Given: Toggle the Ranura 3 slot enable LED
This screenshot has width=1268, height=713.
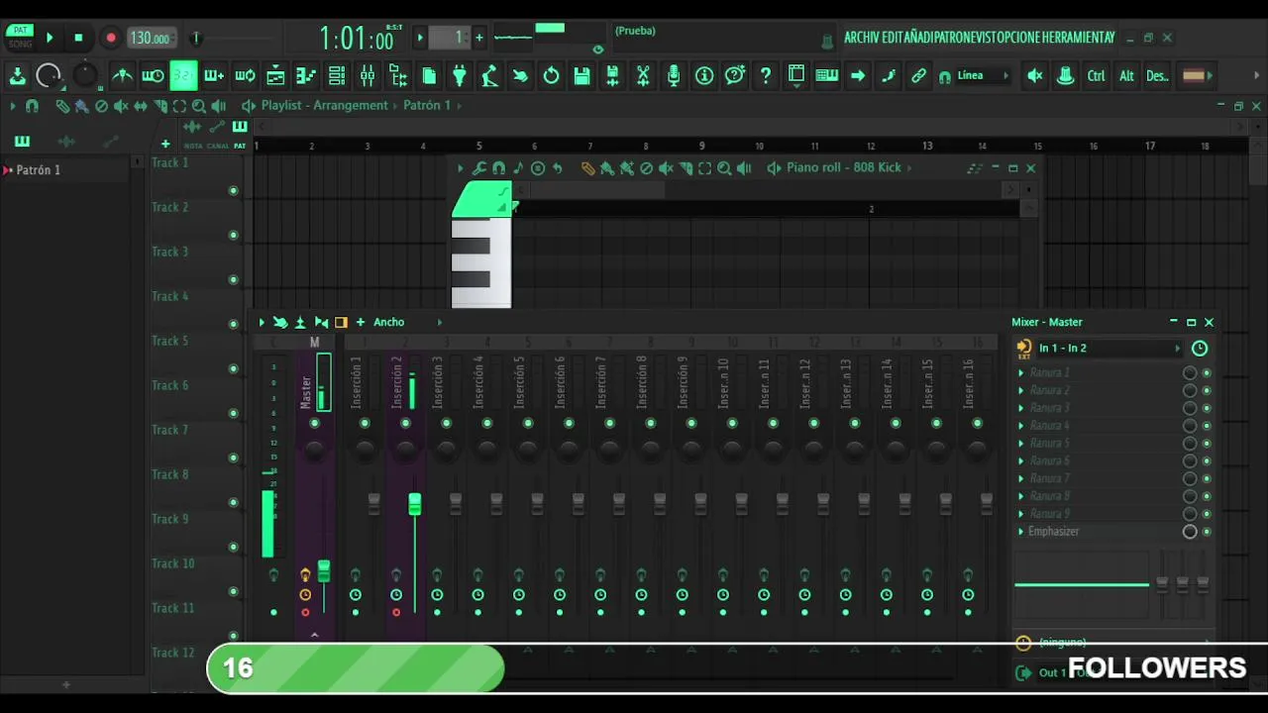Looking at the screenshot, I should 1207,408.
